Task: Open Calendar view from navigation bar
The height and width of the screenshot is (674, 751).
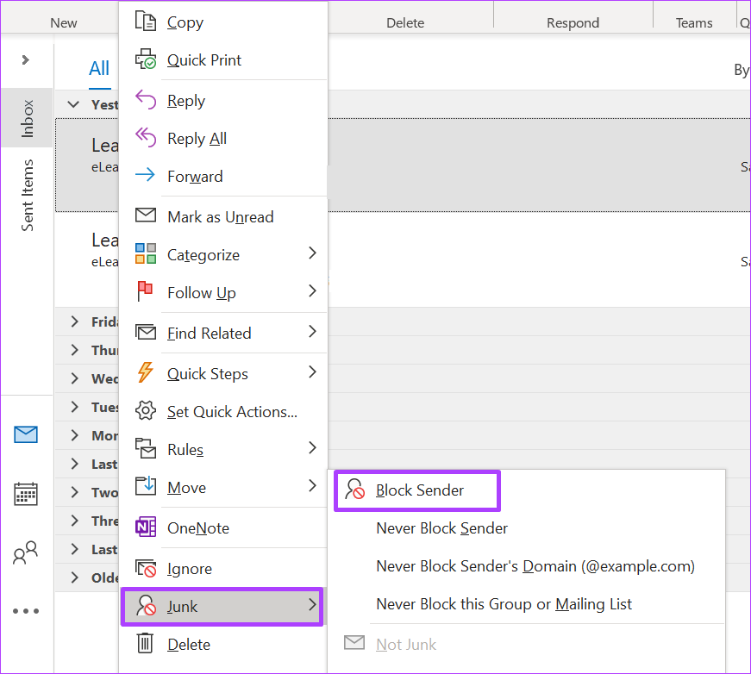Action: point(26,494)
